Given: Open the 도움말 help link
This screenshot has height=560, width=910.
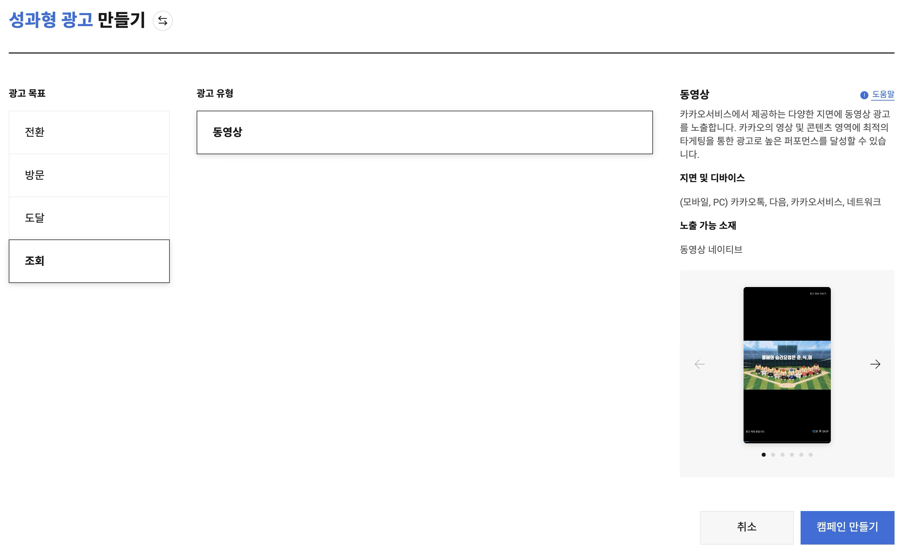Looking at the screenshot, I should [x=882, y=95].
